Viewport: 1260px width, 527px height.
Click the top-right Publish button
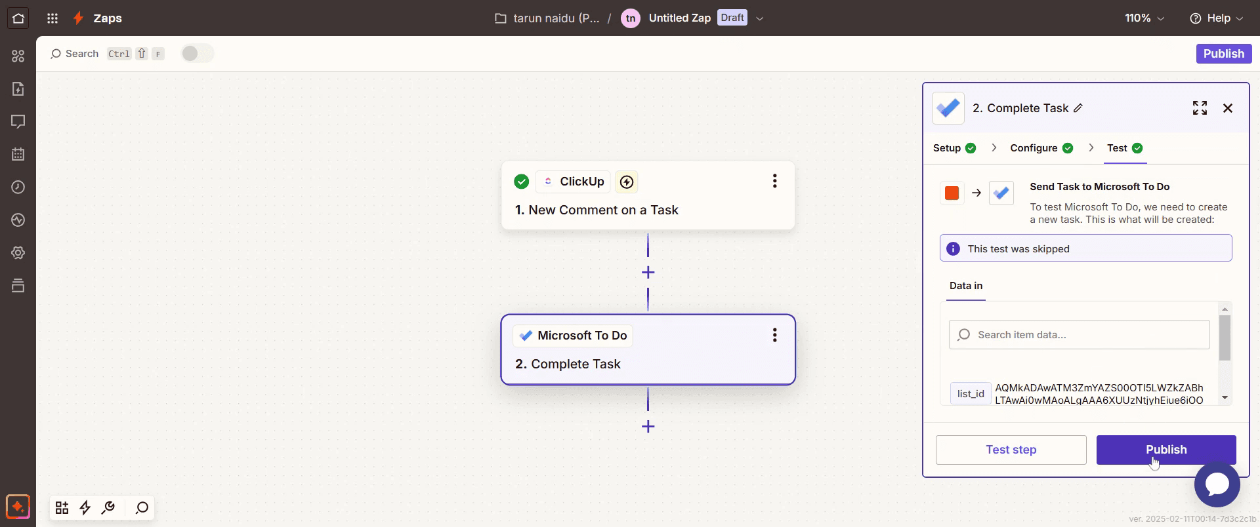[x=1223, y=54]
